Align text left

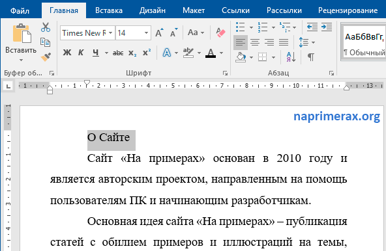click(x=241, y=42)
